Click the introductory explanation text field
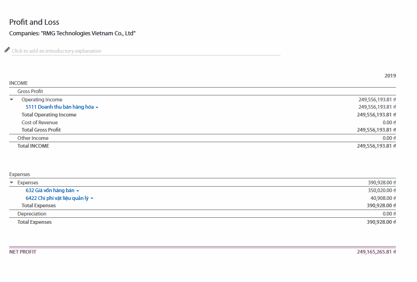Image resolution: width=417 pixels, height=282 pixels. [146, 51]
